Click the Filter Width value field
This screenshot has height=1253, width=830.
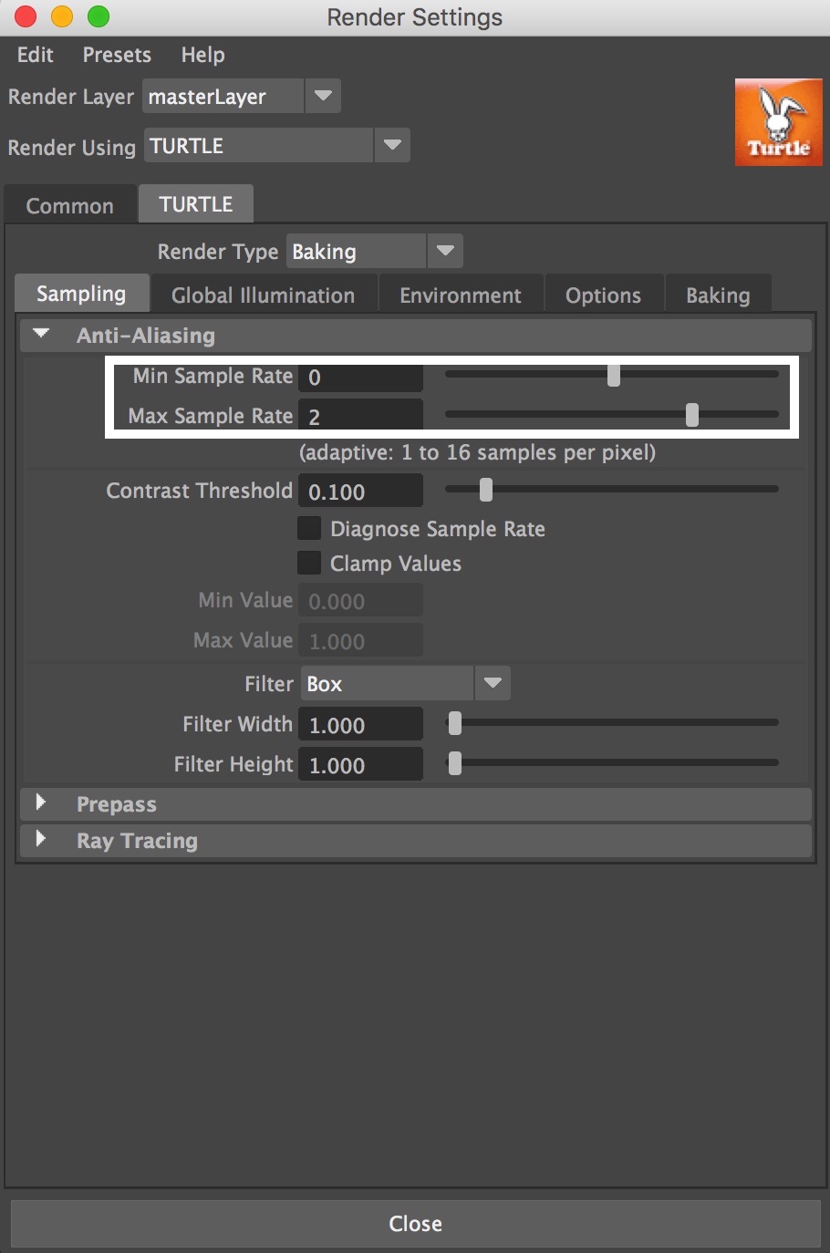click(x=360, y=724)
